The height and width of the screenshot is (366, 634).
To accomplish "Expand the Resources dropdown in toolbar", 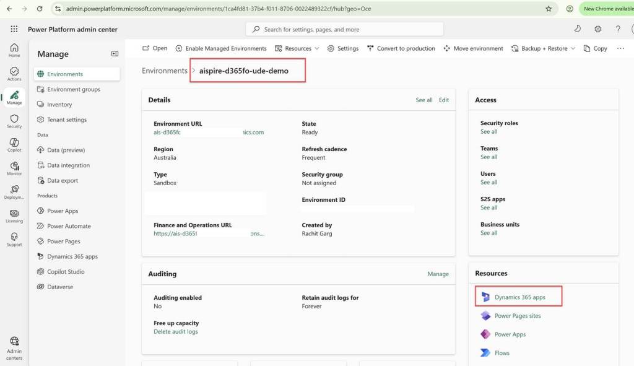I will click(297, 48).
